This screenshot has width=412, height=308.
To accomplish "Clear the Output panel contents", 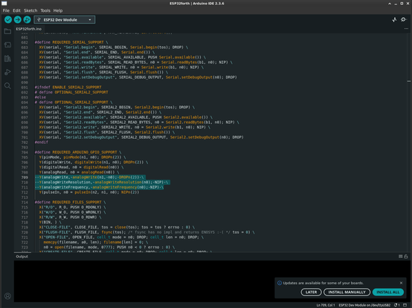I will click(400, 256).
